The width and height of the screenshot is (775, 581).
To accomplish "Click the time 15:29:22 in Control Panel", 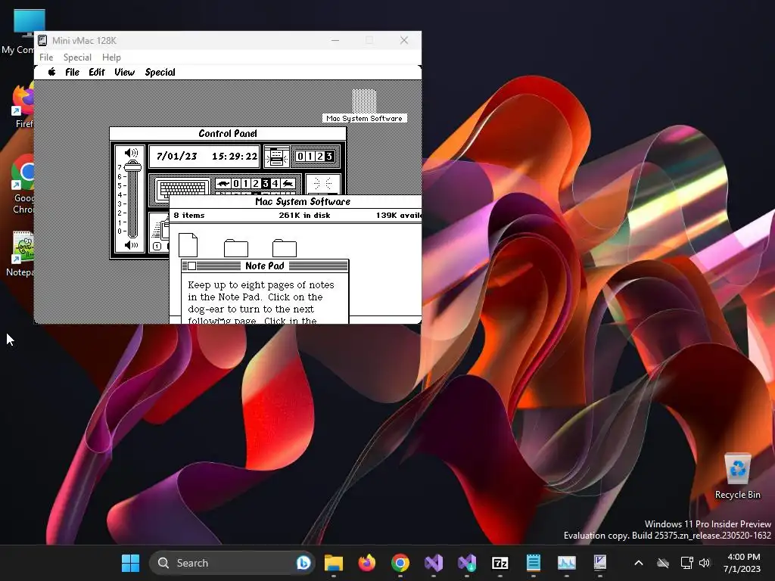I will click(x=235, y=157).
